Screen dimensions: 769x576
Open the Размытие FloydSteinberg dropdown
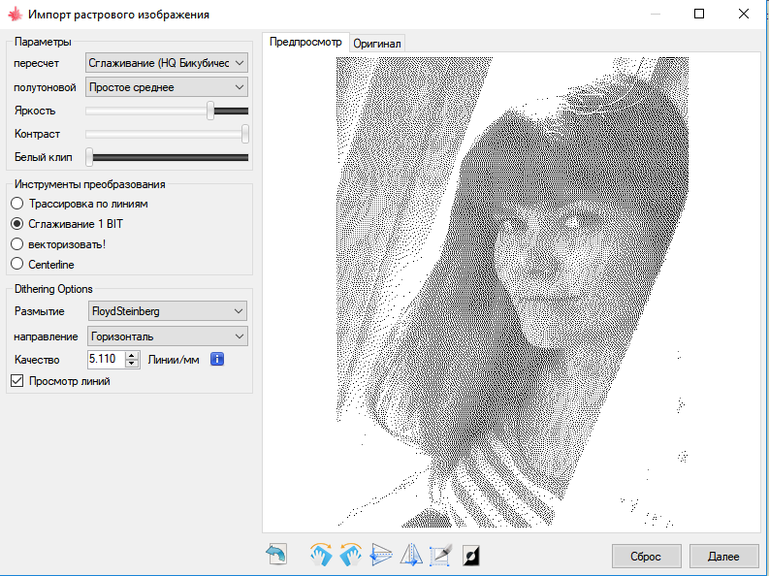(x=167, y=311)
